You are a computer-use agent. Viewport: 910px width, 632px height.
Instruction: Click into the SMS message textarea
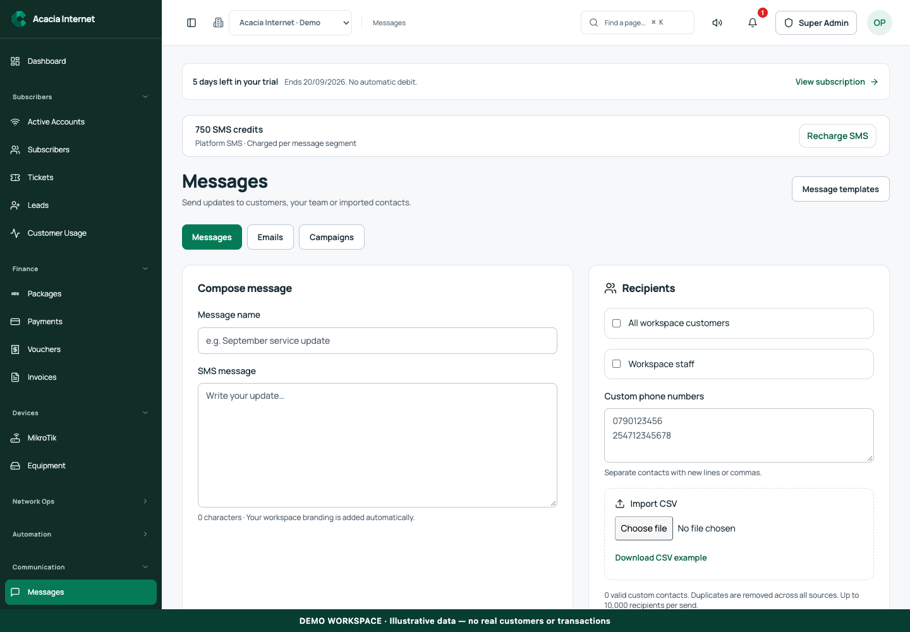(x=377, y=445)
